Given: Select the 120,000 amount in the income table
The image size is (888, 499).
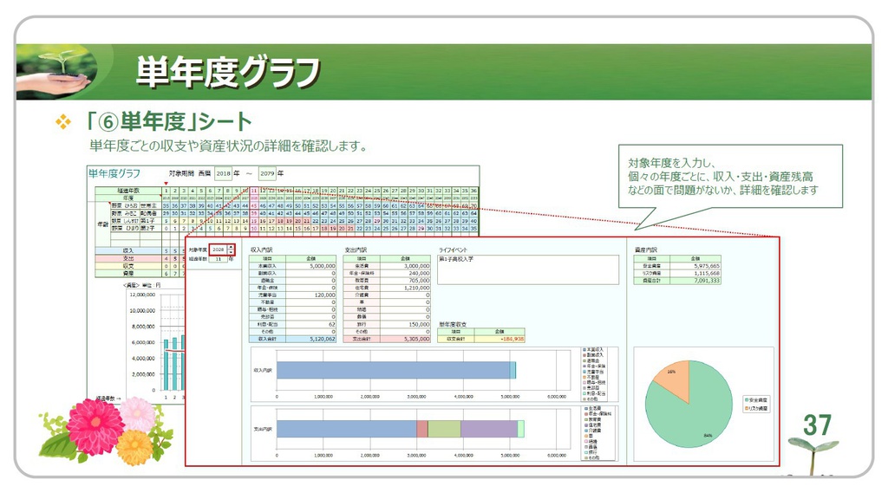Looking at the screenshot, I should point(310,295).
